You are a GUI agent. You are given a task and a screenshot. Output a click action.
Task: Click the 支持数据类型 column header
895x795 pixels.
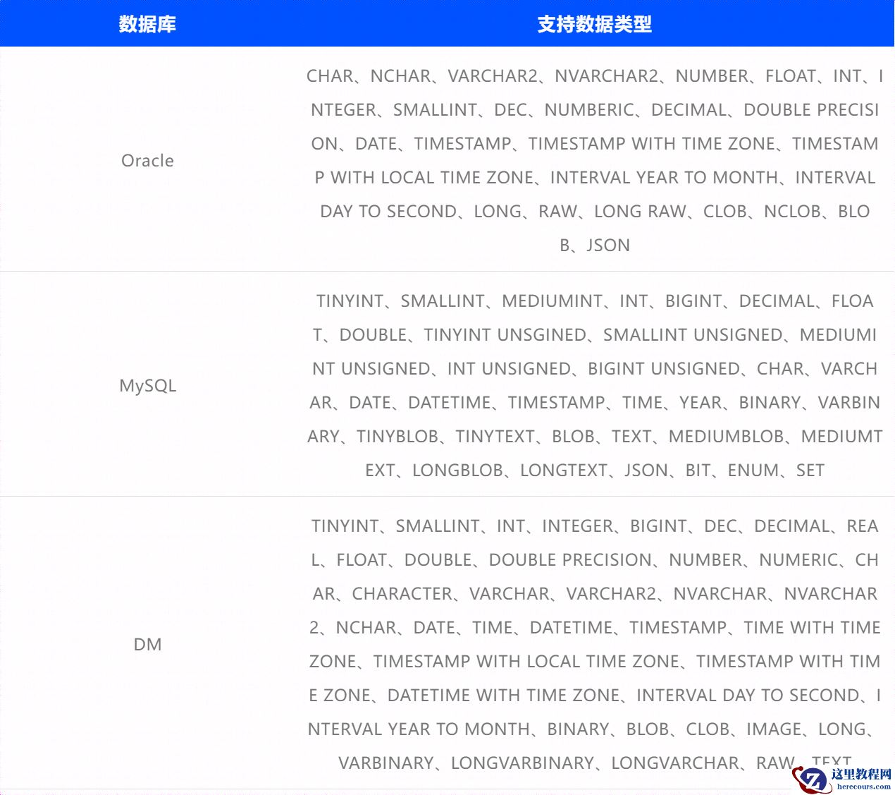tap(595, 24)
